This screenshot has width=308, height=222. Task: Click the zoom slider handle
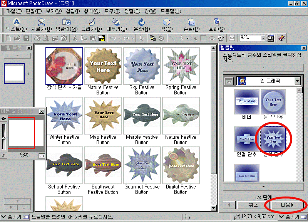[x=4, y=139]
